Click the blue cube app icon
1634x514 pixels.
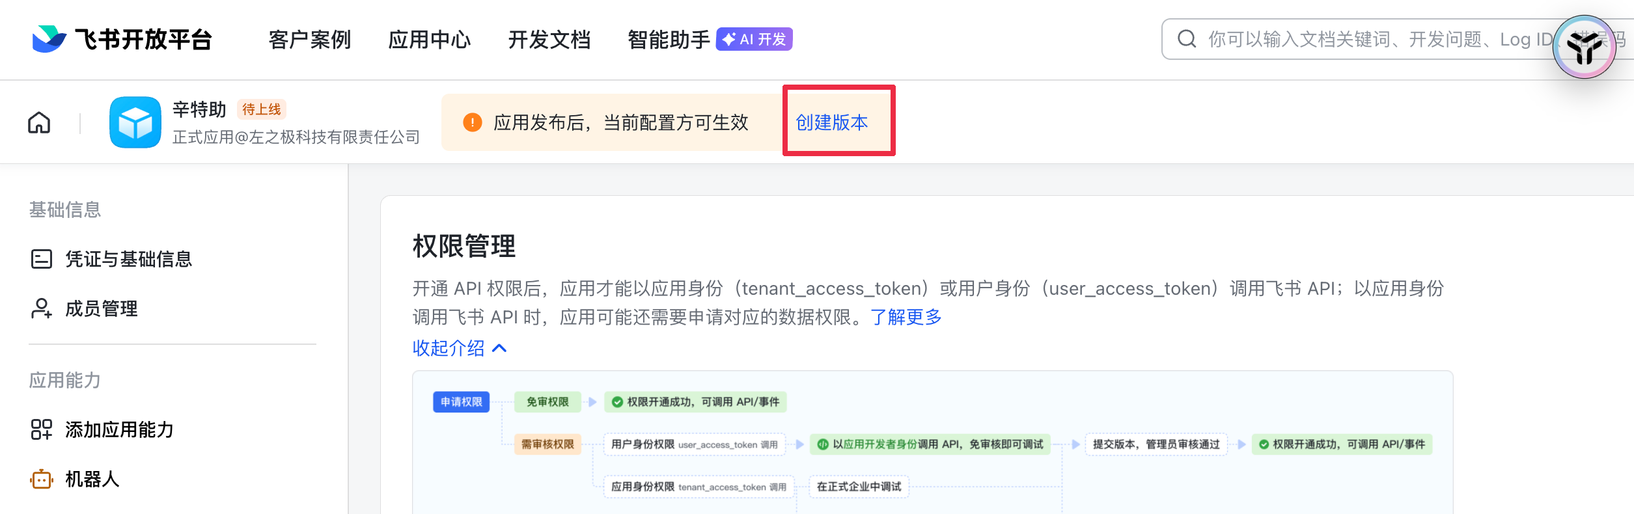[x=135, y=122]
